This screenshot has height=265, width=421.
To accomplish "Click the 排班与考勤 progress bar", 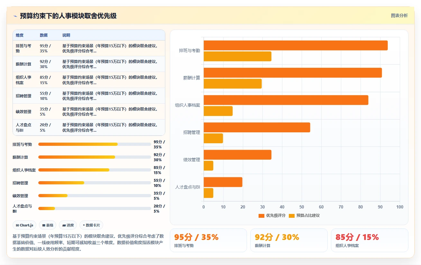I will [95, 144].
